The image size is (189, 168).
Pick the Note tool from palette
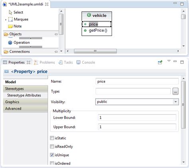point(15,26)
